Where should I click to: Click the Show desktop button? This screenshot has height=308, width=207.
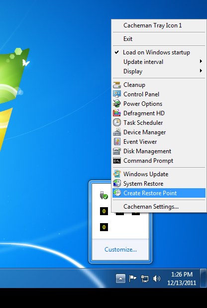(x=204, y=279)
